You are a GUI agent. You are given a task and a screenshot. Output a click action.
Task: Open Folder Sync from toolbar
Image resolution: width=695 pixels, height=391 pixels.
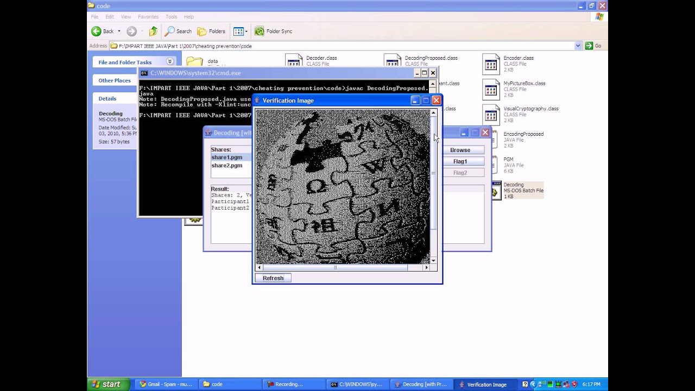point(274,31)
